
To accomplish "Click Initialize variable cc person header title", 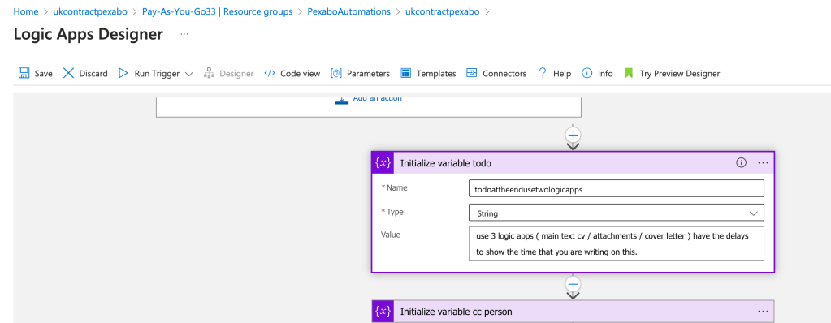I will (456, 312).
